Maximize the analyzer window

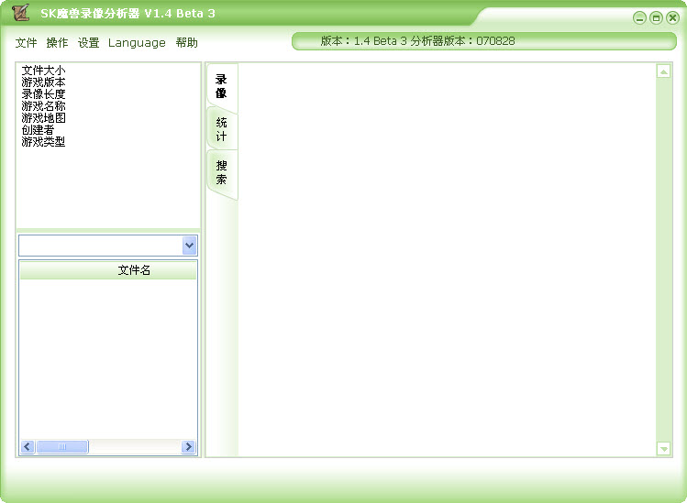tap(656, 18)
